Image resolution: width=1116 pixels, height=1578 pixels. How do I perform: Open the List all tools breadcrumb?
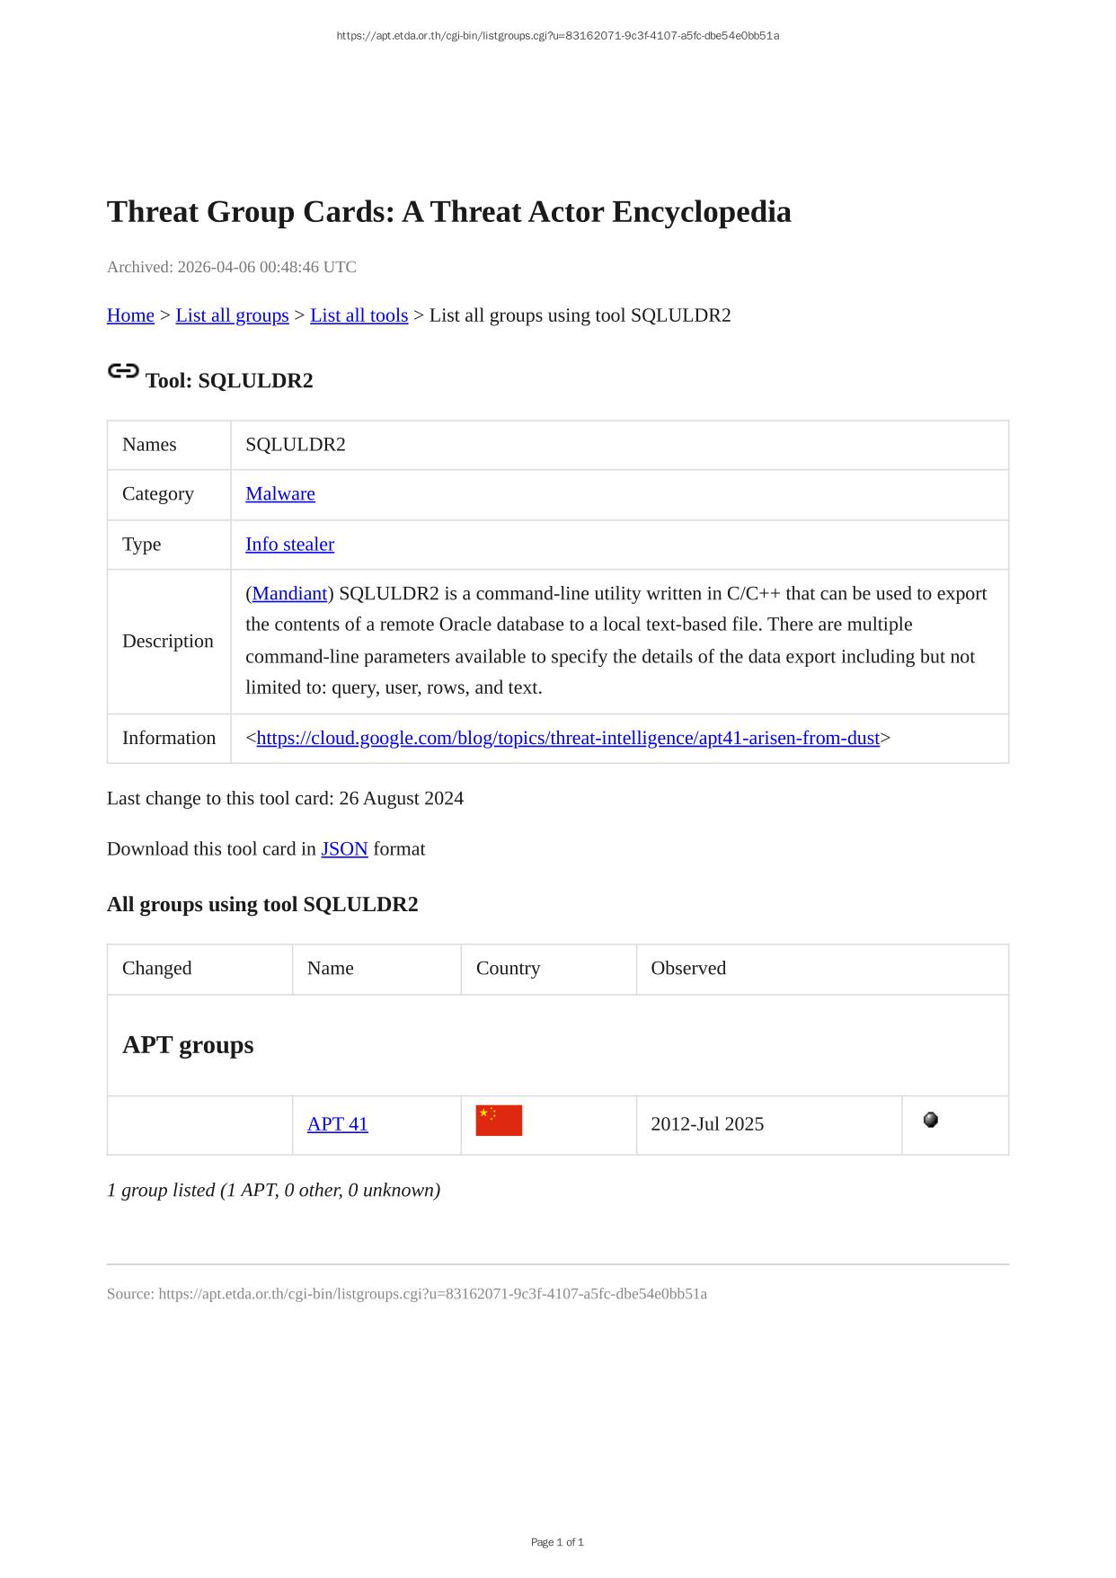click(x=359, y=315)
